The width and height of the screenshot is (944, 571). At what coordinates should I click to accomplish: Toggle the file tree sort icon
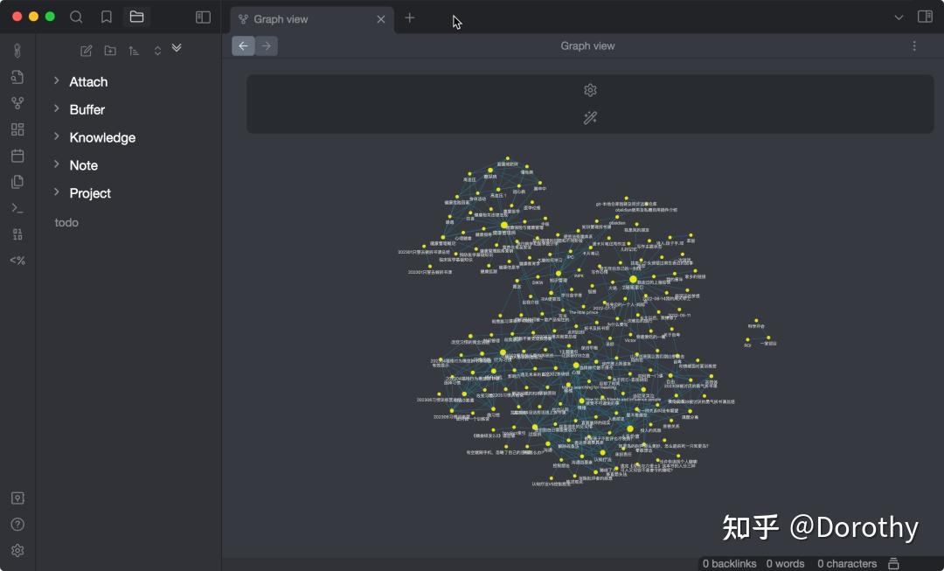133,50
